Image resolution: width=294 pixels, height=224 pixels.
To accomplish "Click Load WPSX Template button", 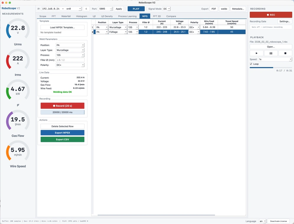I will (x=62, y=27).
